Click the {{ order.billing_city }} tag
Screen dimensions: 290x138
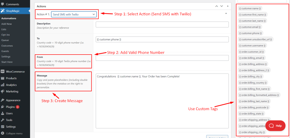(x=251, y=76)
